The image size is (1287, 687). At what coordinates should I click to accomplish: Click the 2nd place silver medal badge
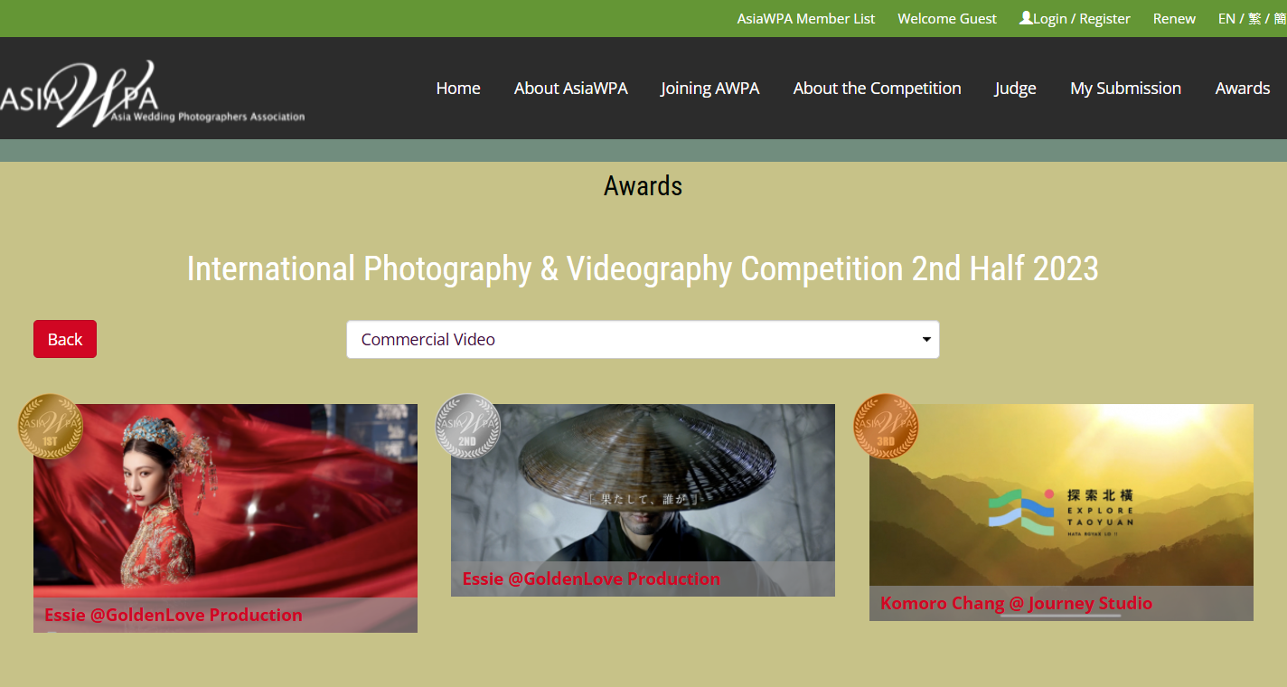[467, 426]
